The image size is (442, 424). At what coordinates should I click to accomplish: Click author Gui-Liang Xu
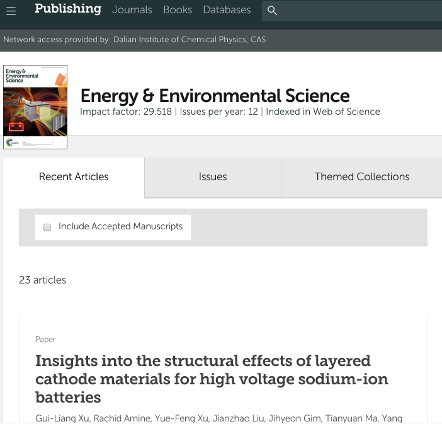point(62,418)
